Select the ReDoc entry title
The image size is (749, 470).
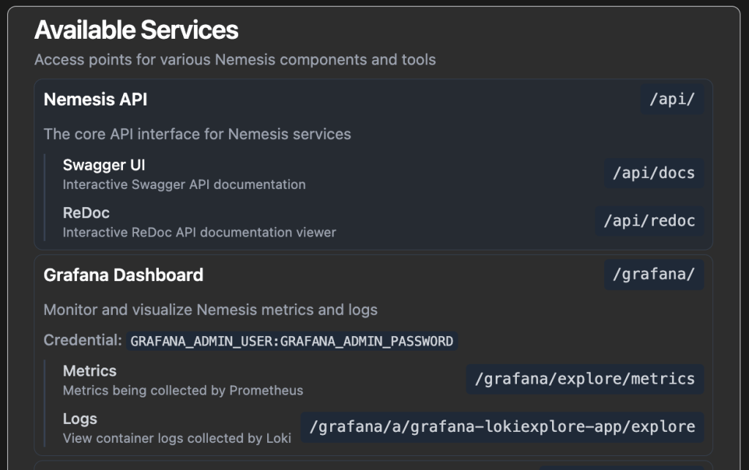tap(86, 213)
